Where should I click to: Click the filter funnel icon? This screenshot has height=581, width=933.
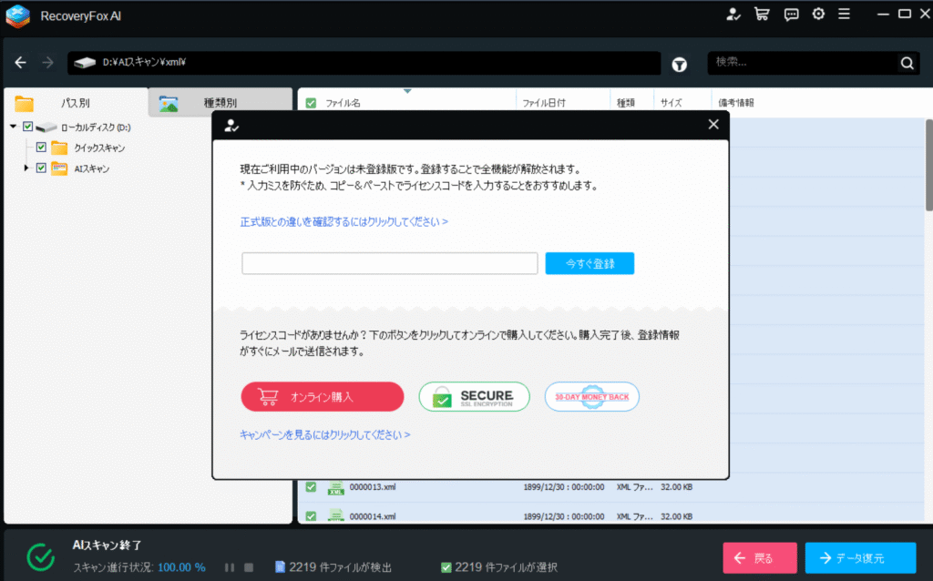point(680,64)
